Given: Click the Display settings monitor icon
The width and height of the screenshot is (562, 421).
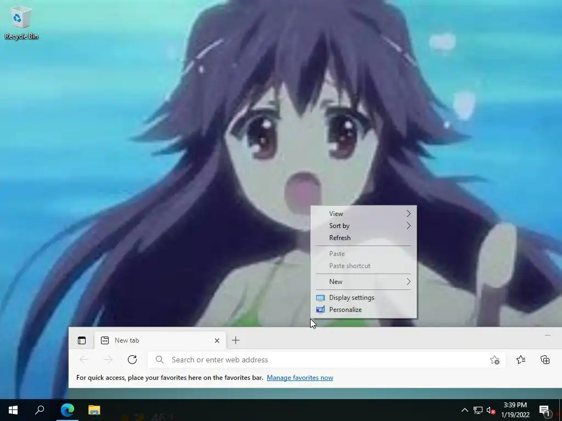Looking at the screenshot, I should click(x=321, y=298).
